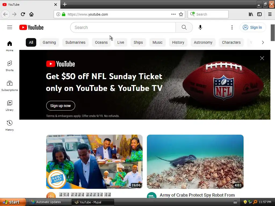Show site information via the info icon
275x206 pixels.
click(58, 14)
